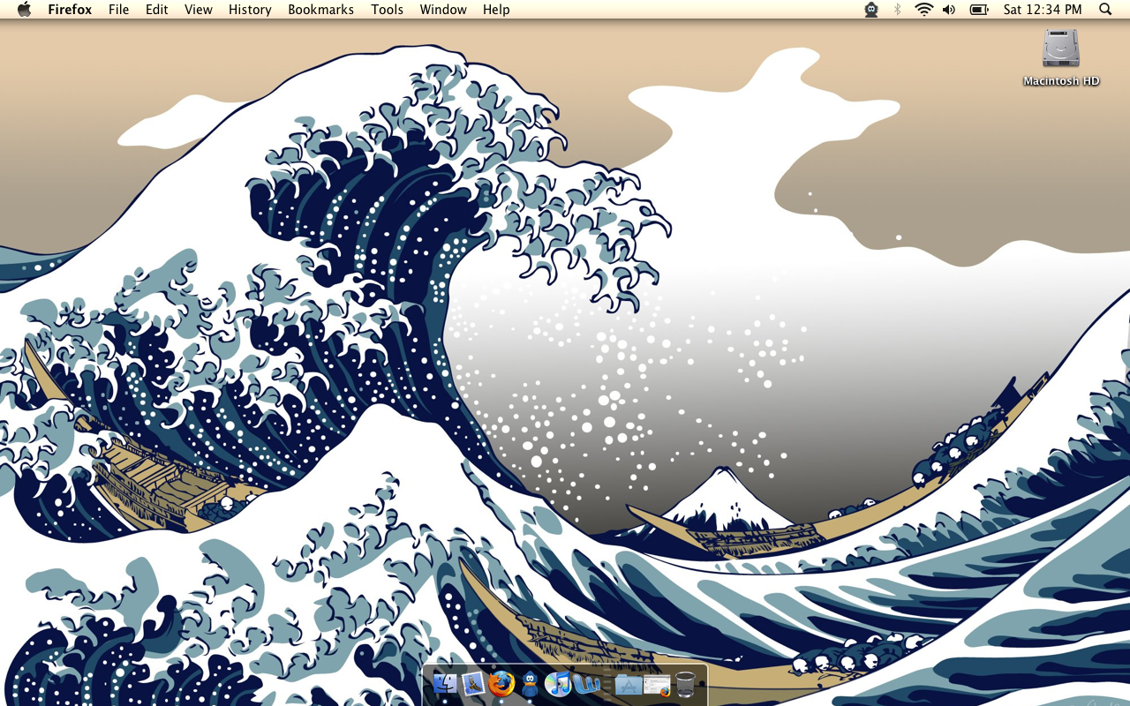Restore minimized Firefox window in Dock
Screen dimensions: 1130x706
point(657,685)
